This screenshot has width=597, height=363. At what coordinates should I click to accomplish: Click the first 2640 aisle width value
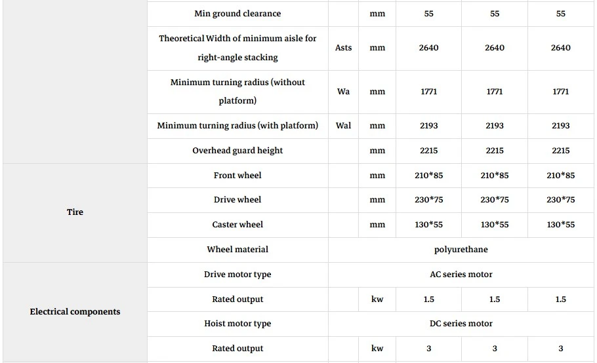tap(428, 48)
